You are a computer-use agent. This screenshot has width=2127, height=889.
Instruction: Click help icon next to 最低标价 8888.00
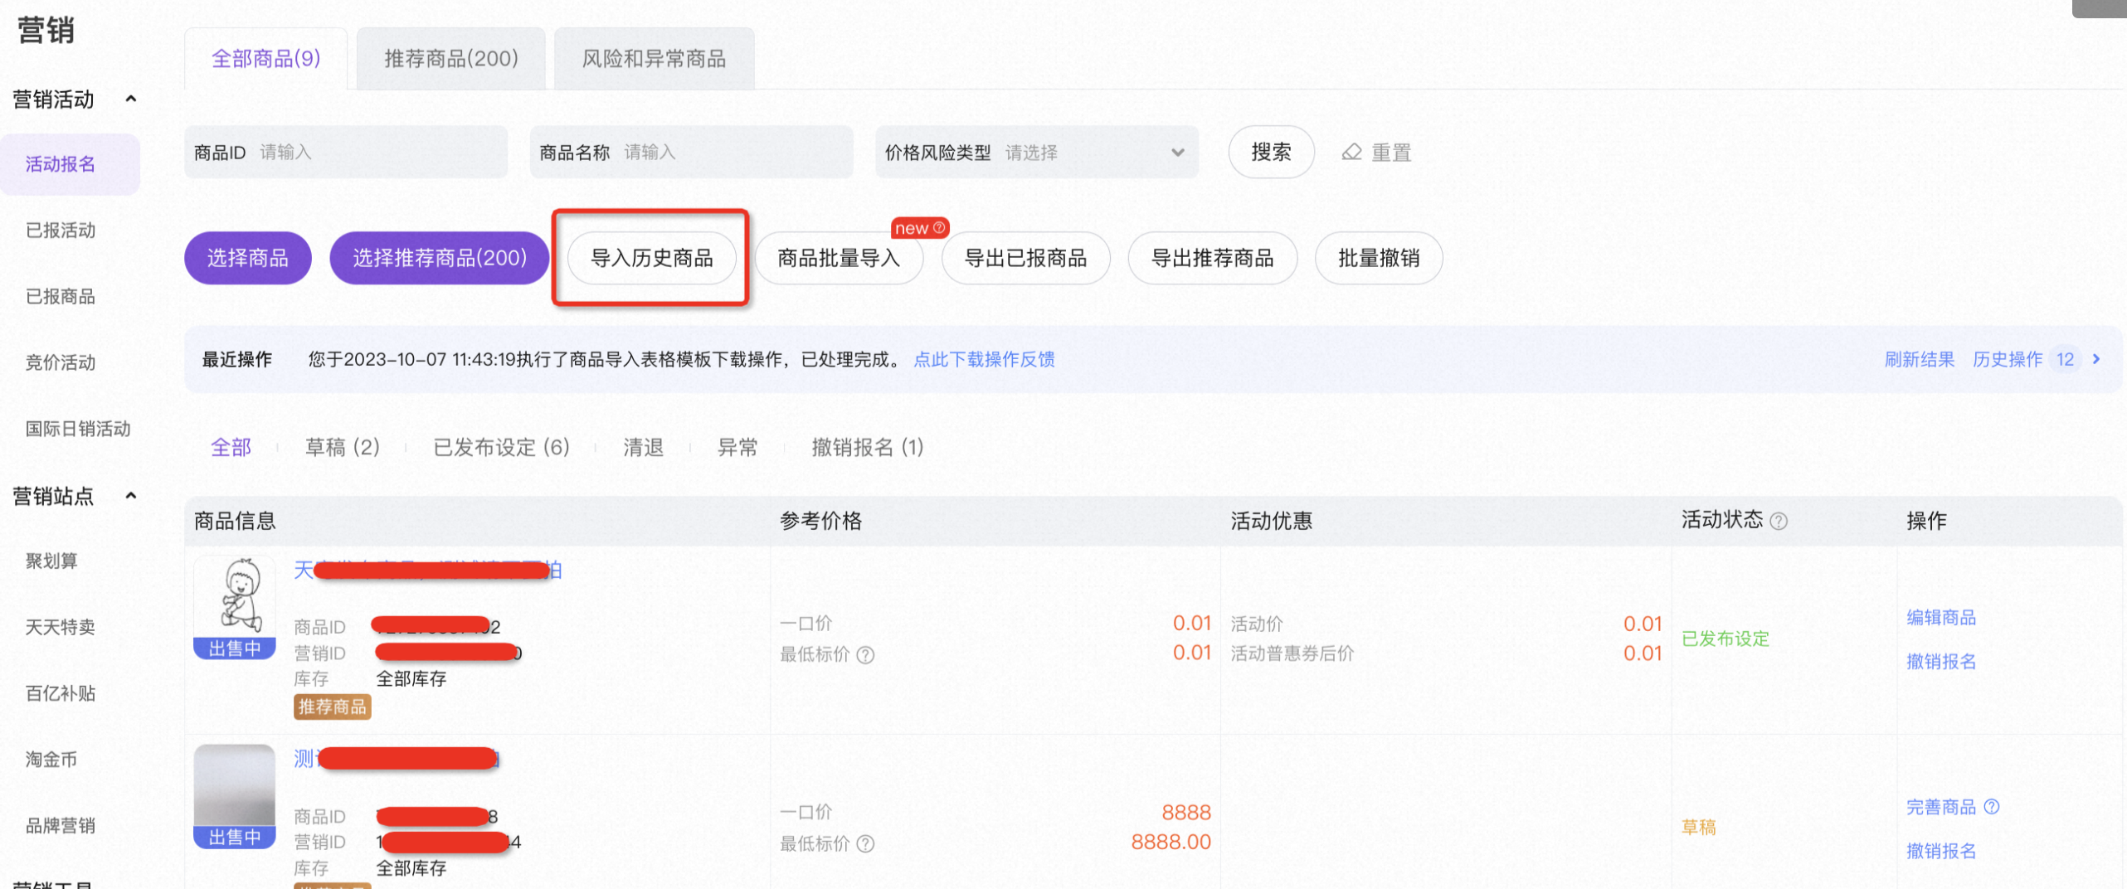coord(865,844)
